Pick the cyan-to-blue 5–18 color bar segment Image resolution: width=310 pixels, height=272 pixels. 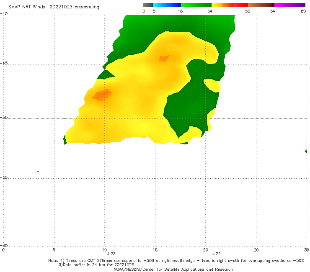167,5
